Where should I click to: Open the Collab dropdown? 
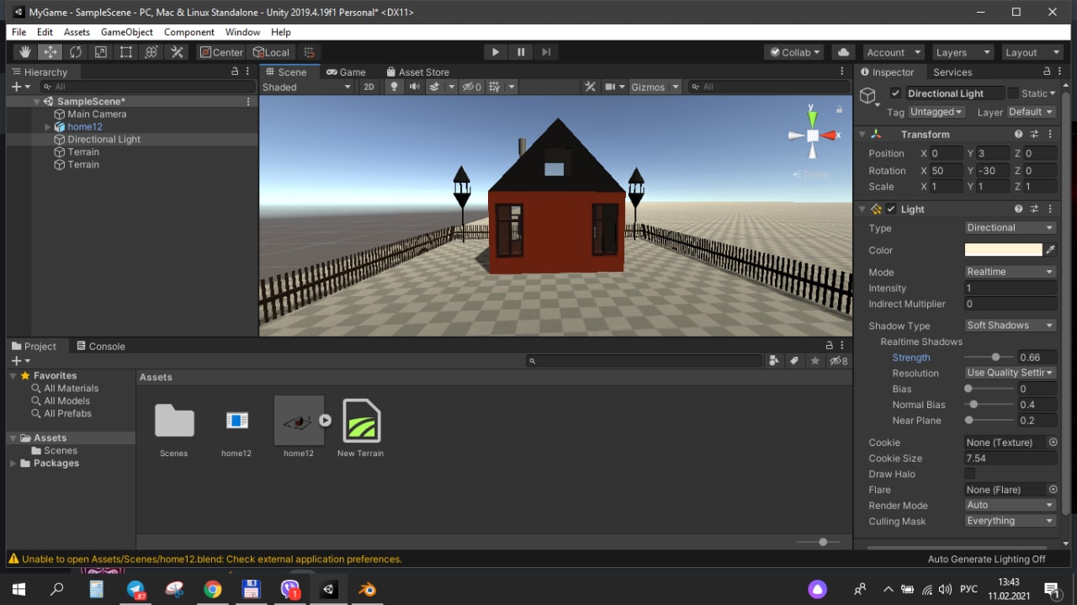[x=795, y=52]
